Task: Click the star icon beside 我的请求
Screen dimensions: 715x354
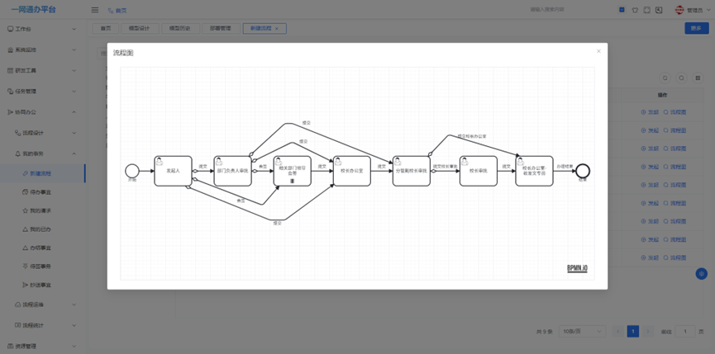Action: pos(26,210)
